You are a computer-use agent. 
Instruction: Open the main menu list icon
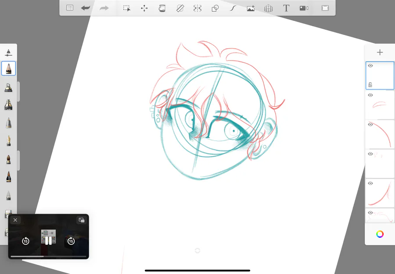[70, 8]
